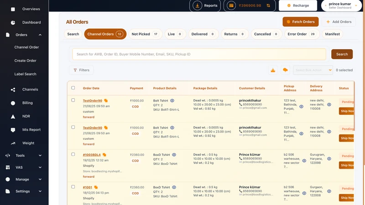Click the download icon above the orders table
Viewport: 365px width, 205px height.
pos(273,70)
